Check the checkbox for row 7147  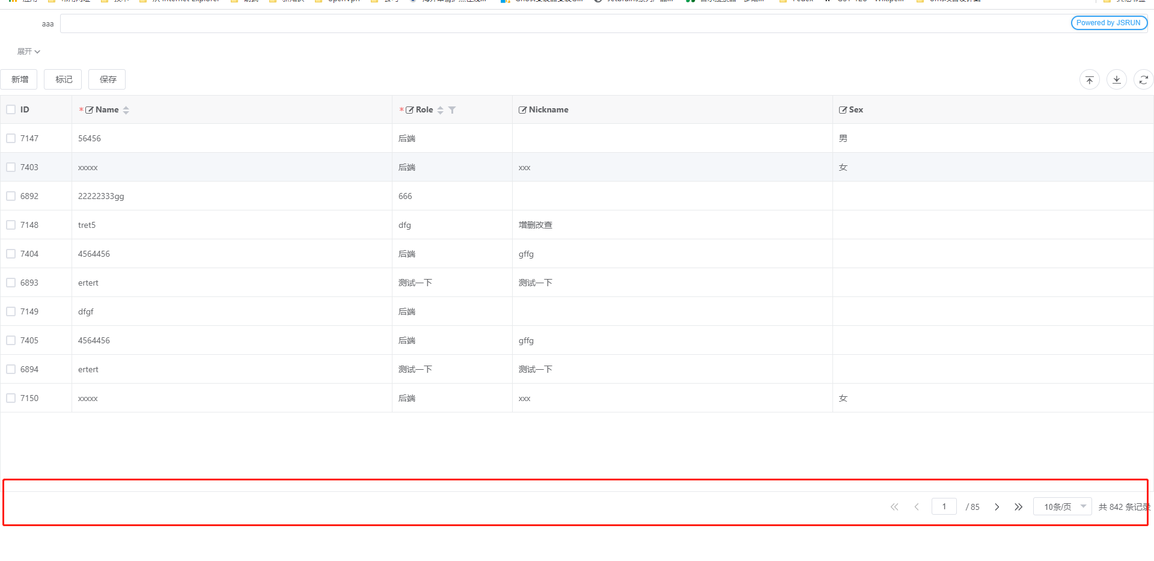(x=11, y=138)
